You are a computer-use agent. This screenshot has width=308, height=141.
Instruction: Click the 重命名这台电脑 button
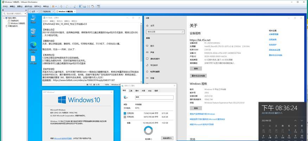[x=198, y=76]
